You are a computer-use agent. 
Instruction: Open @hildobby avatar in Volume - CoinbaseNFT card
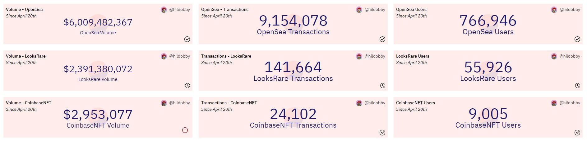pos(164,103)
